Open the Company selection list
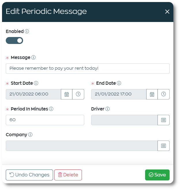 (x=164, y=146)
